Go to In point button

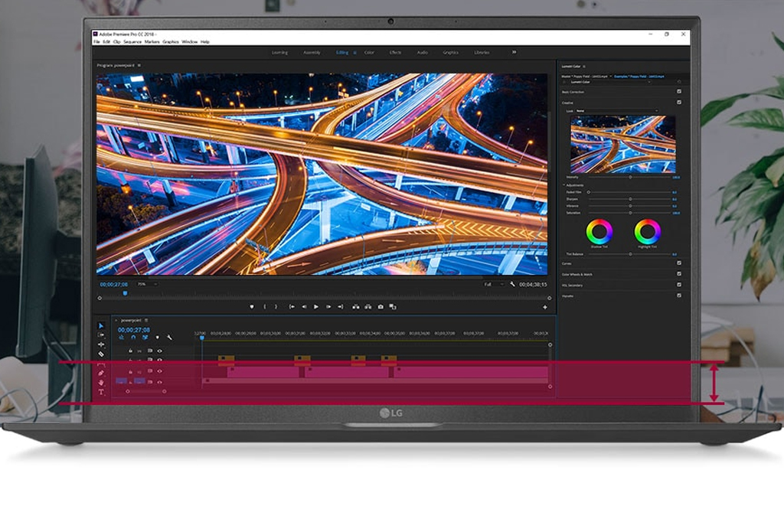[292, 307]
